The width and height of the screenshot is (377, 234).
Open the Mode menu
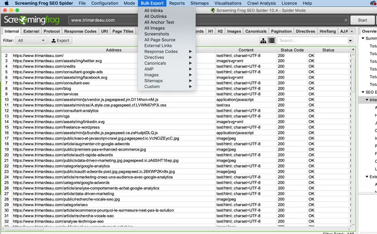[x=129, y=3]
